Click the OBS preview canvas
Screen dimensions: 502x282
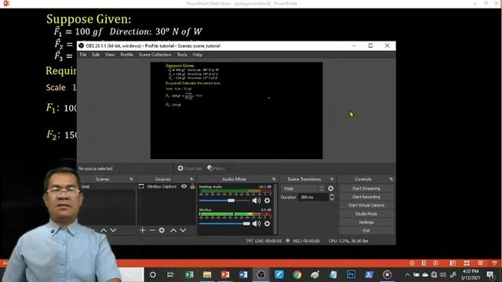click(x=236, y=110)
